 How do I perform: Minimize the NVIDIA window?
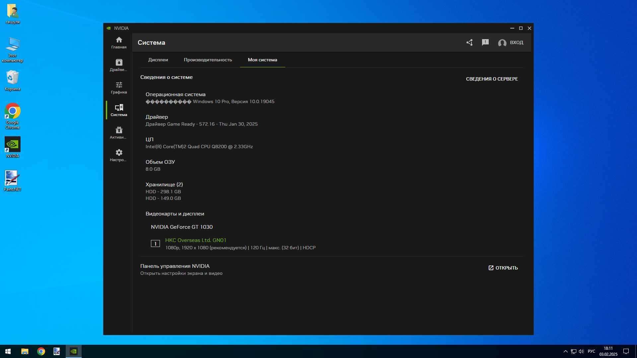click(x=512, y=28)
